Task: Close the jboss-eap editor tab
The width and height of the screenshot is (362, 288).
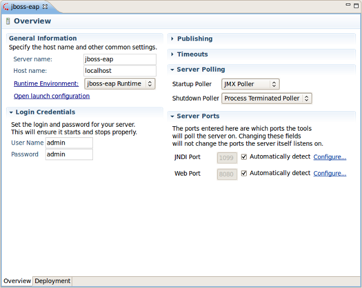Action: coord(45,7)
